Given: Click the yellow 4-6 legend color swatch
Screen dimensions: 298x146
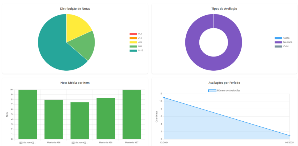Looking at the screenshot, I should (133, 42).
